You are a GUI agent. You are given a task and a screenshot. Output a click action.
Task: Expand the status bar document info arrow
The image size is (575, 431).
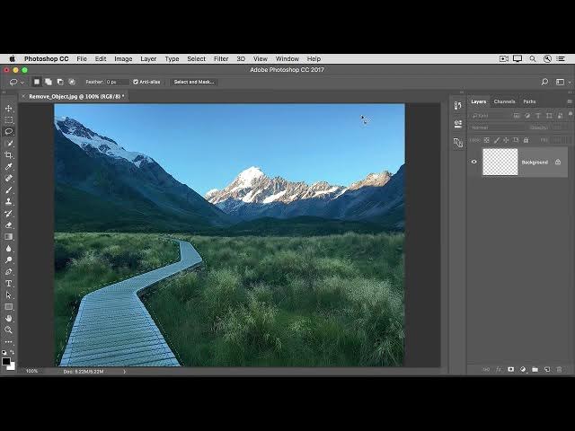coord(125,371)
